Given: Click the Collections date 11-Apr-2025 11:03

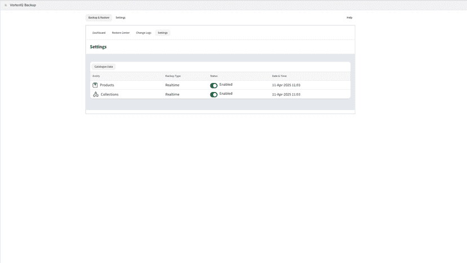Looking at the screenshot, I should tap(286, 94).
